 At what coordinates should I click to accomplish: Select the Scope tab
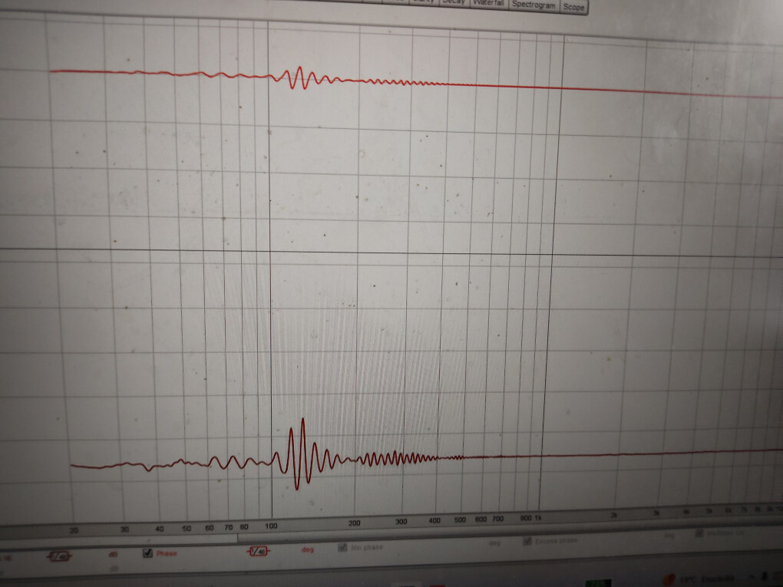tap(573, 7)
